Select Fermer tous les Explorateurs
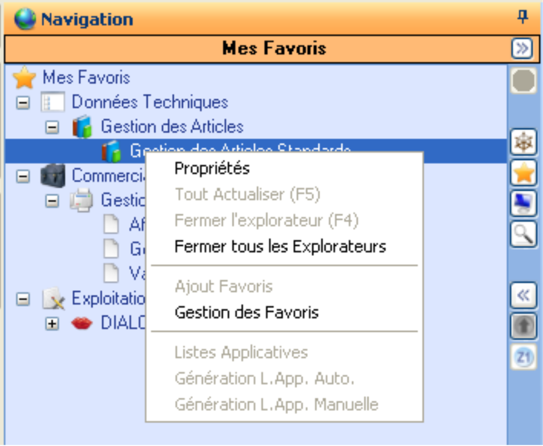 [x=280, y=247]
